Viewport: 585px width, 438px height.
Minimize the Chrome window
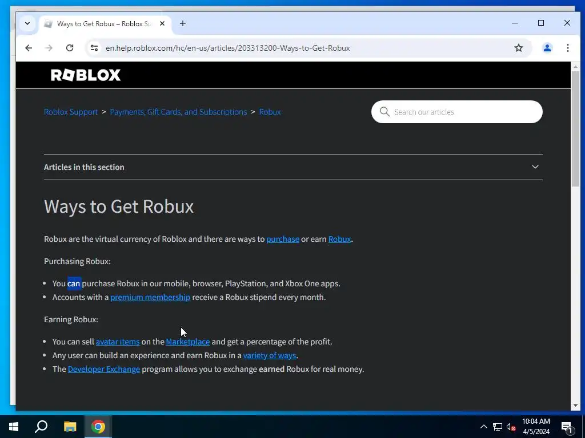pyautogui.click(x=515, y=23)
